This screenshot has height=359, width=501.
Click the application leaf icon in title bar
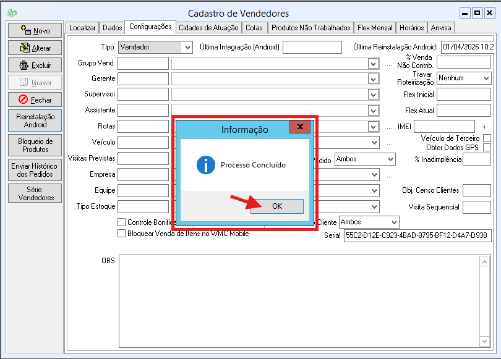[x=11, y=13]
